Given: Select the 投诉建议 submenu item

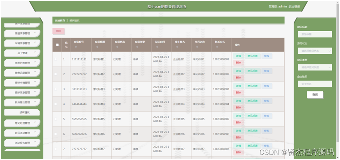Looking at the screenshot, I should click(x=22, y=112).
